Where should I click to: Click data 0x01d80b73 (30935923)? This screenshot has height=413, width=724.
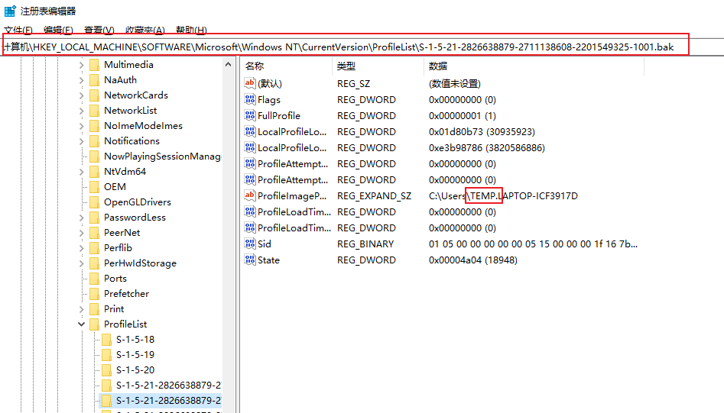482,131
